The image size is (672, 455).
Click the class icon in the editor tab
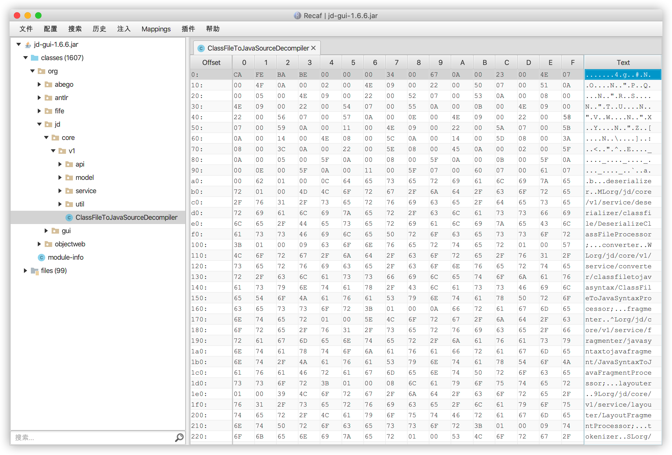click(x=201, y=48)
